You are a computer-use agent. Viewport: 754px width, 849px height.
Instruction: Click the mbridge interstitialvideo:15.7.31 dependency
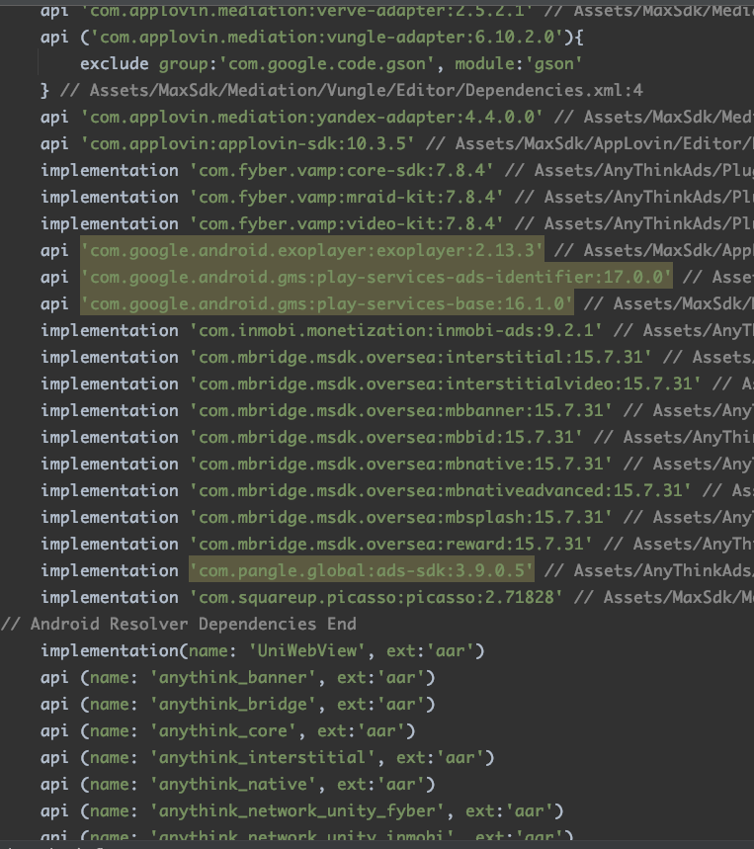point(445,383)
